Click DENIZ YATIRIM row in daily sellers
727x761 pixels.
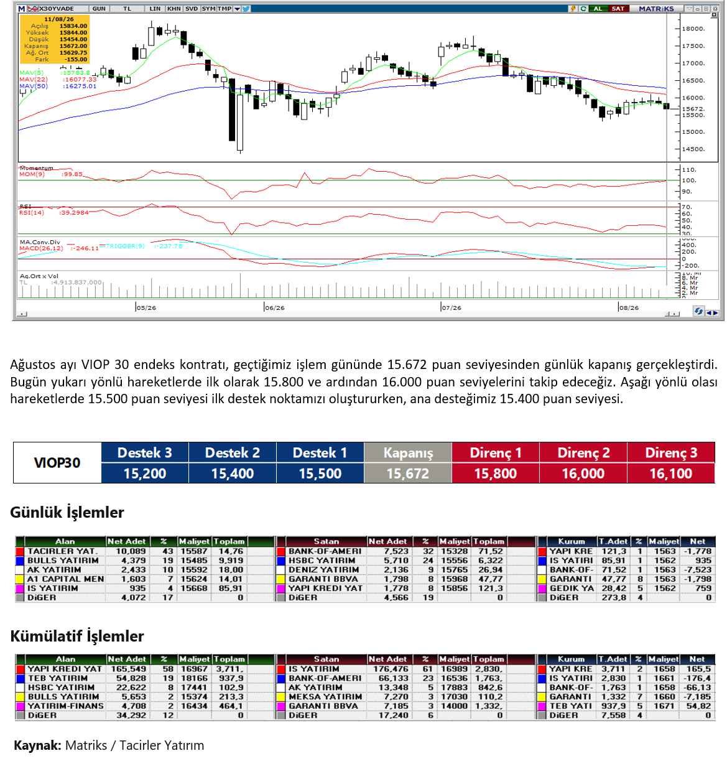405,570
